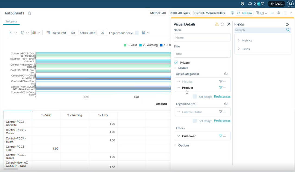Star AutoSheet1 as a favorite

[x=30, y=13]
